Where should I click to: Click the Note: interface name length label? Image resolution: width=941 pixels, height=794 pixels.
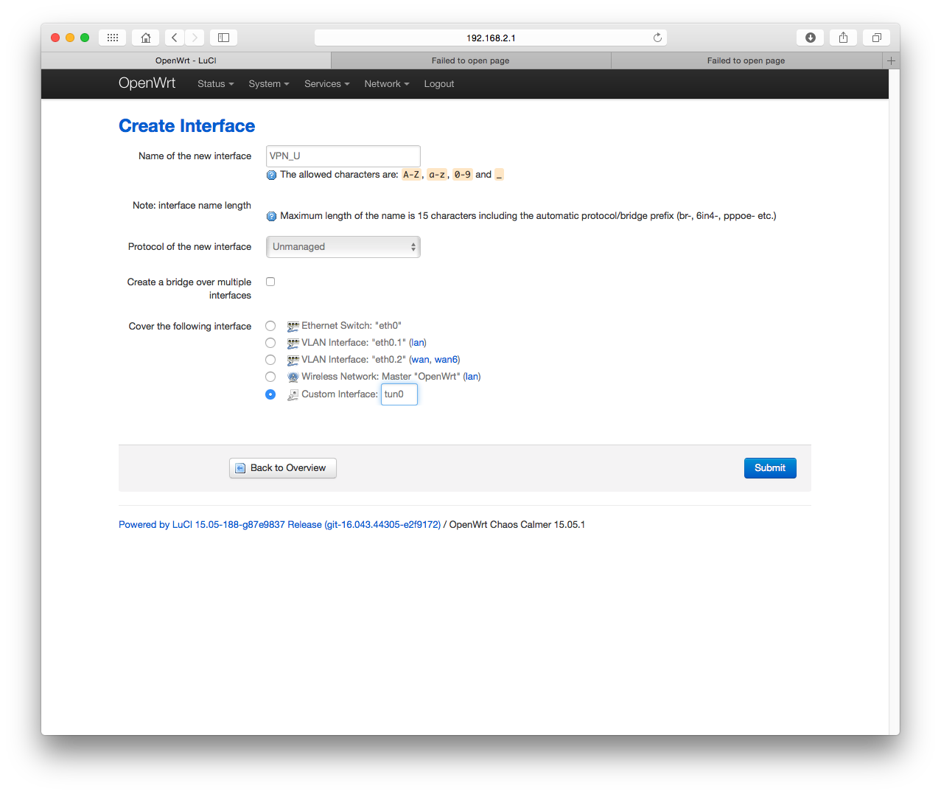click(x=192, y=206)
